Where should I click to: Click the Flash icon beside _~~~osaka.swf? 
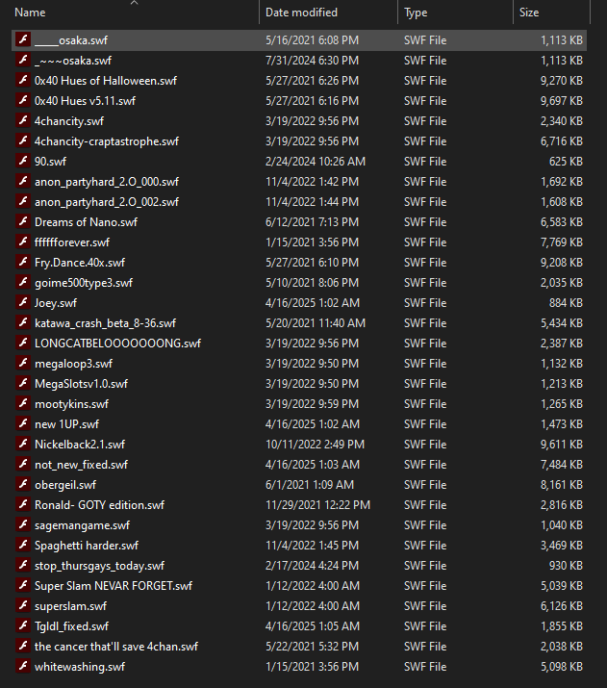23,60
